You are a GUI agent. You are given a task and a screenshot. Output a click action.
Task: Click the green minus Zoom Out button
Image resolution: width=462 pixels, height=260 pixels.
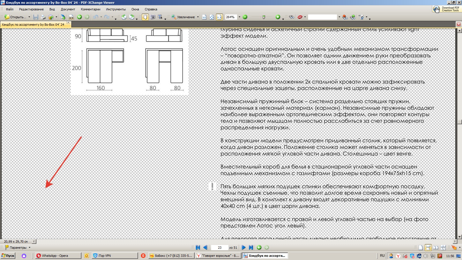(x=245, y=17)
